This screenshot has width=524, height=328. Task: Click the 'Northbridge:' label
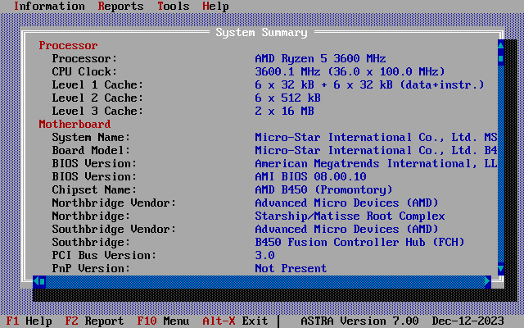pos(91,216)
